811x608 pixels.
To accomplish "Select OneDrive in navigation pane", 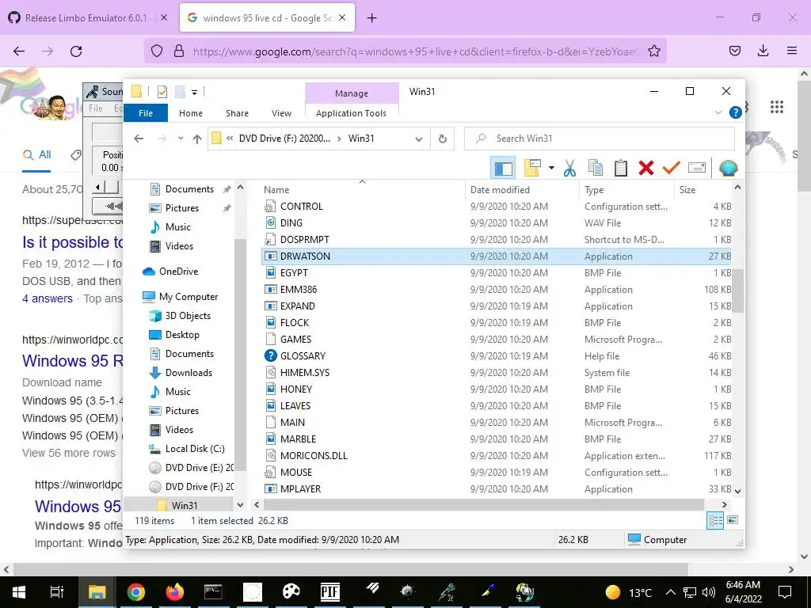I will (x=178, y=272).
